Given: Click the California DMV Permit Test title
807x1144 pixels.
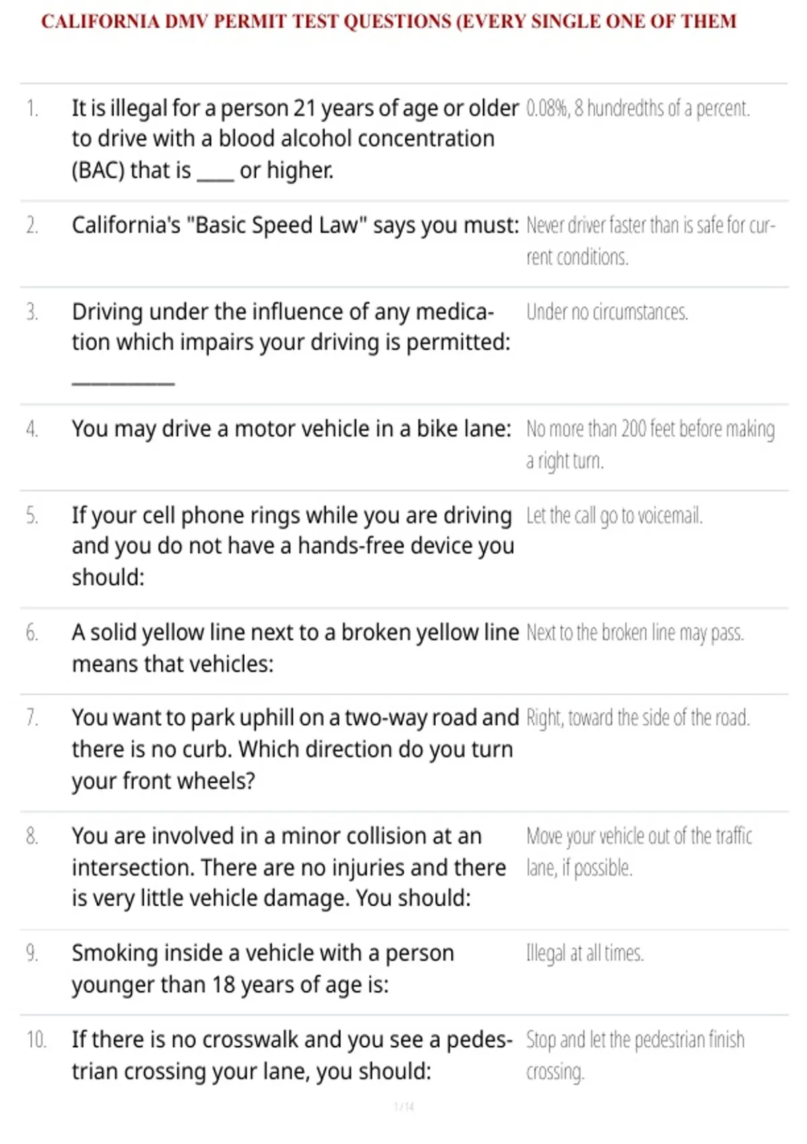Looking at the screenshot, I should (389, 22).
